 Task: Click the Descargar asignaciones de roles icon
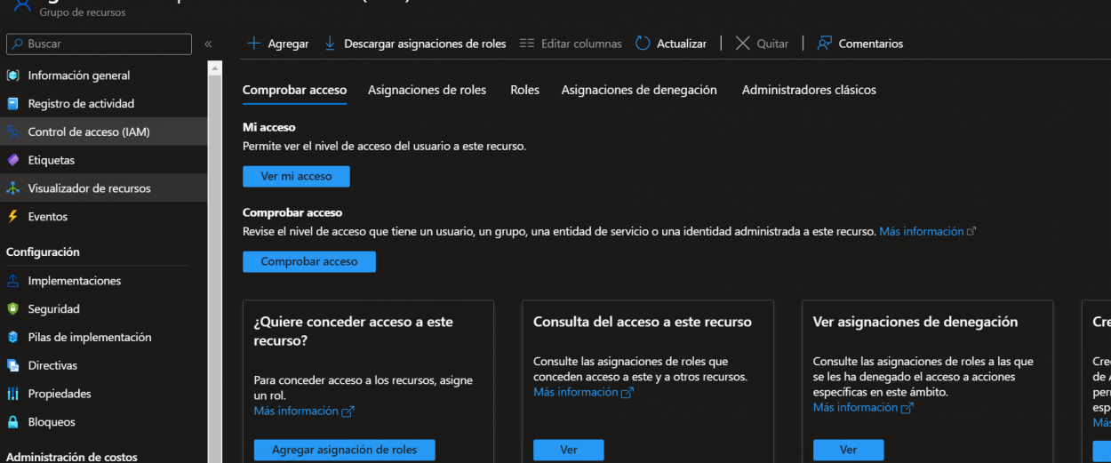330,44
